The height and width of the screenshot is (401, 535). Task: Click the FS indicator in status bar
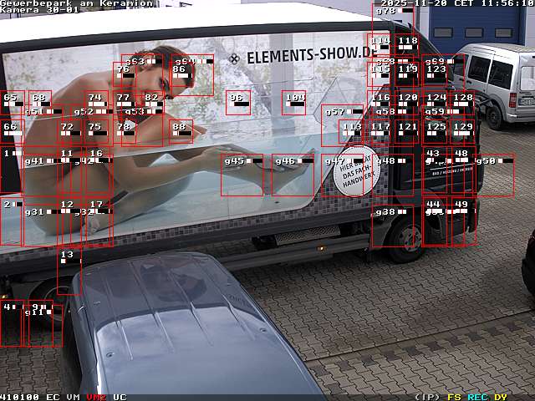pos(454,397)
